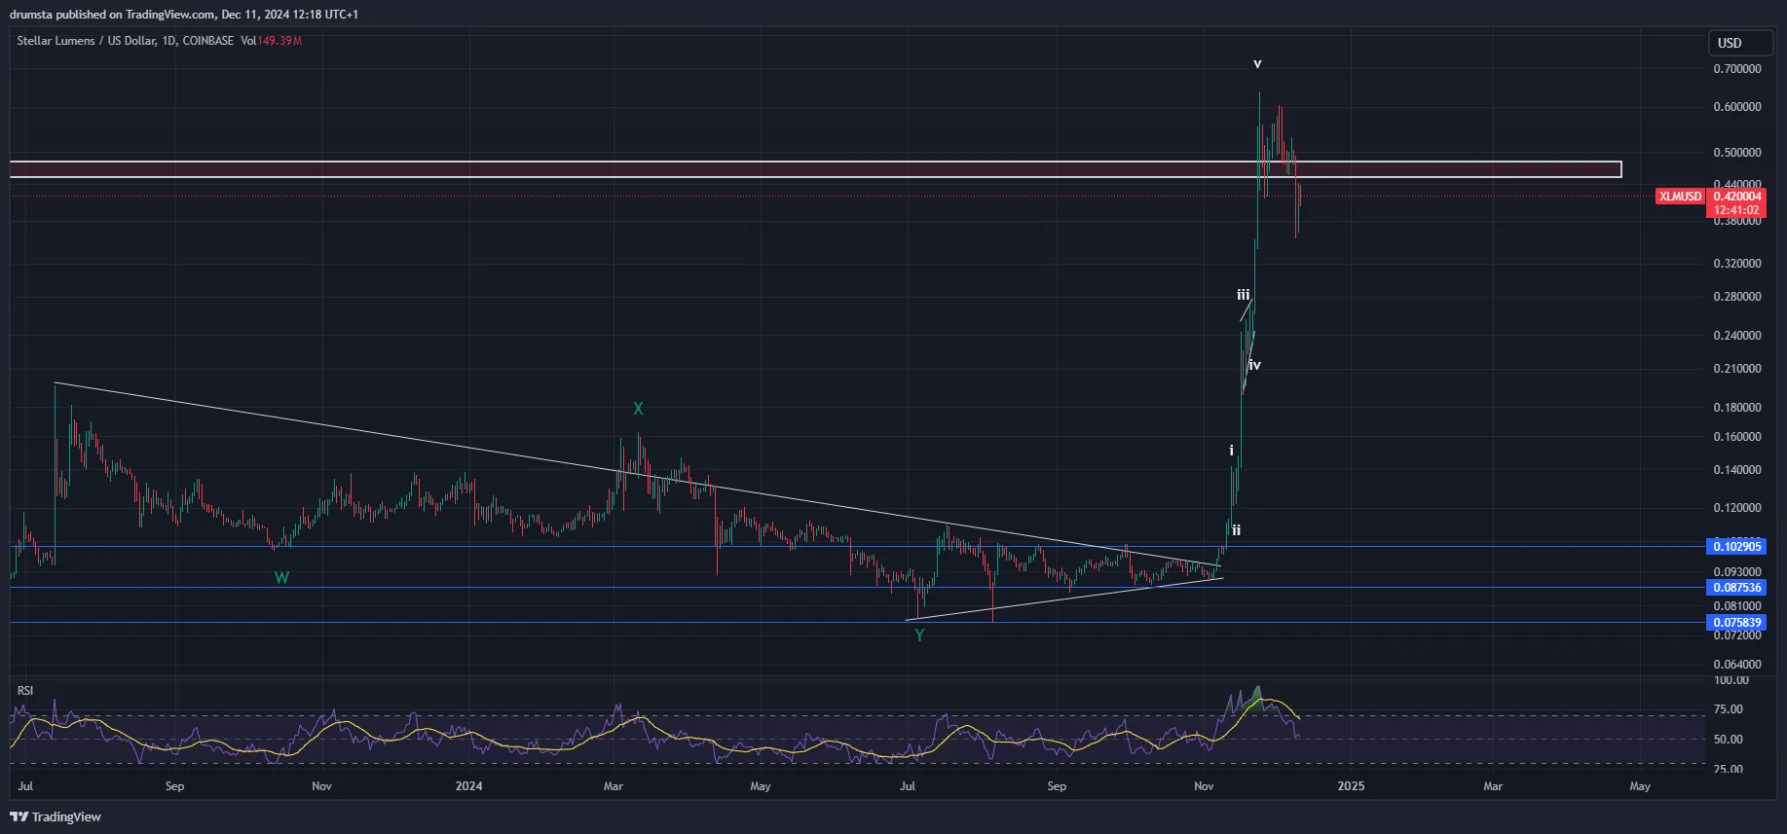This screenshot has height=834, width=1787.
Task: Click the Mar label before May 2024
Action: point(614,786)
